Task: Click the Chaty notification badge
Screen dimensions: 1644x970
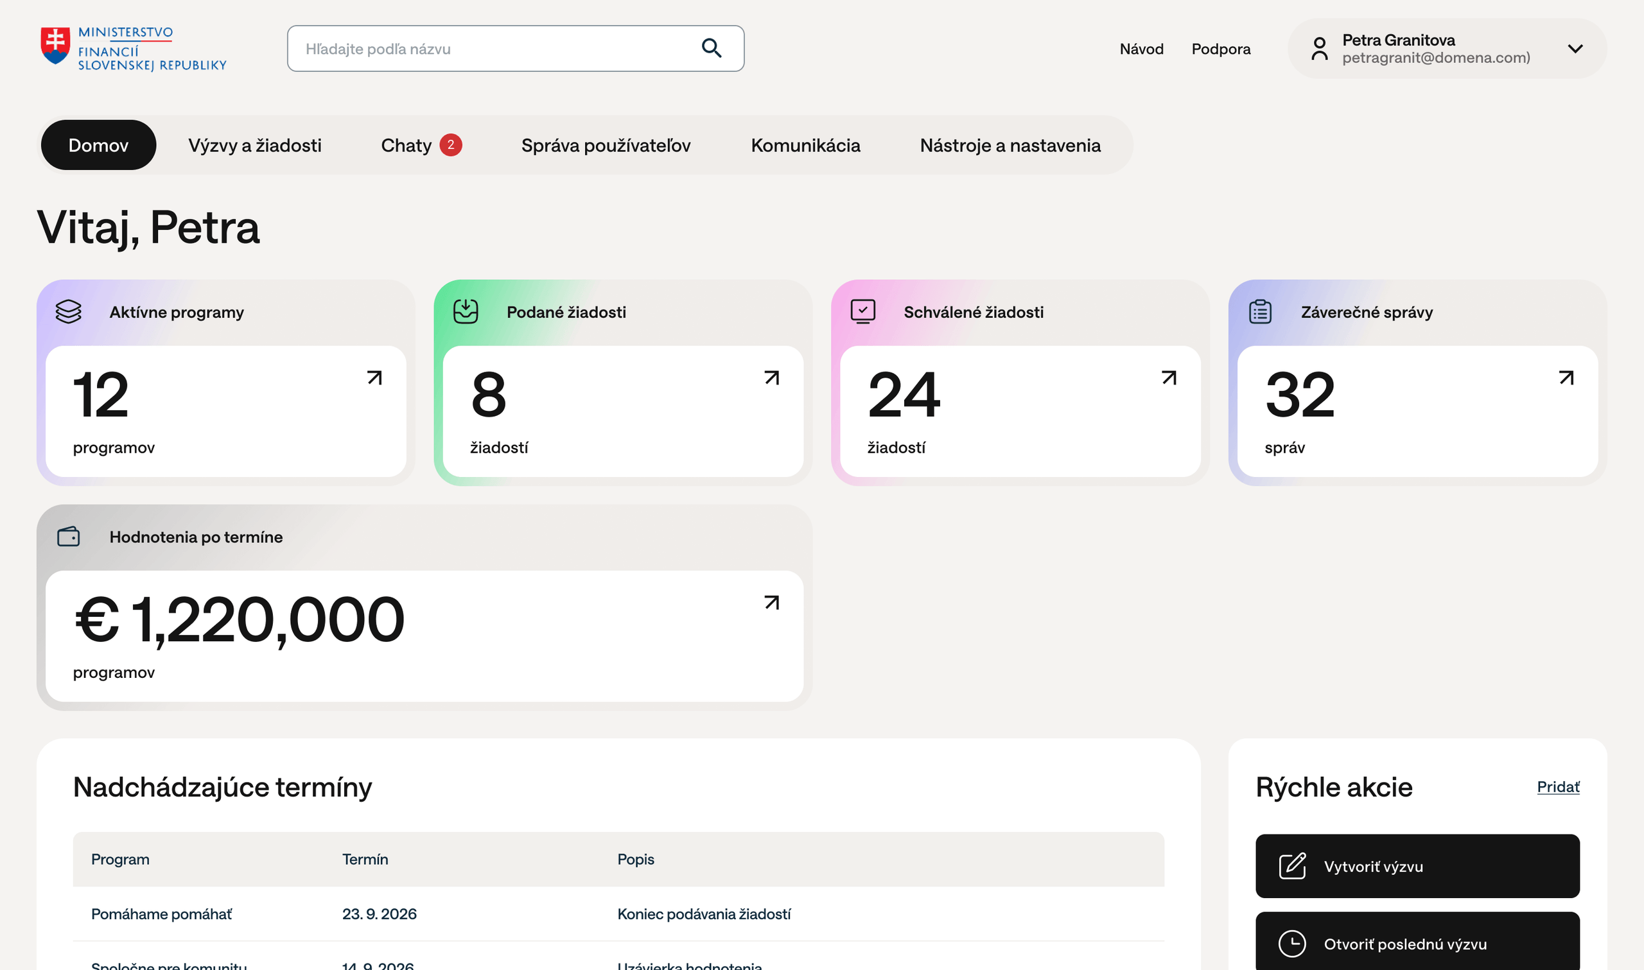Action: 450,145
